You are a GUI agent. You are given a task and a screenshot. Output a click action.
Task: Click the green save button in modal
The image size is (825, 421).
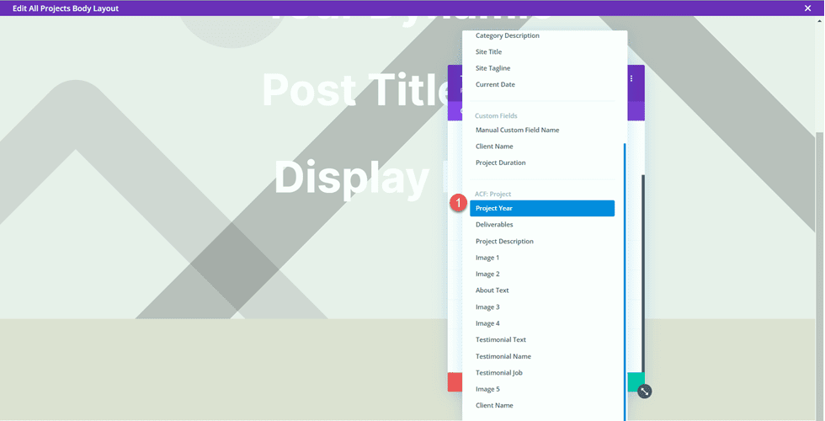click(636, 382)
